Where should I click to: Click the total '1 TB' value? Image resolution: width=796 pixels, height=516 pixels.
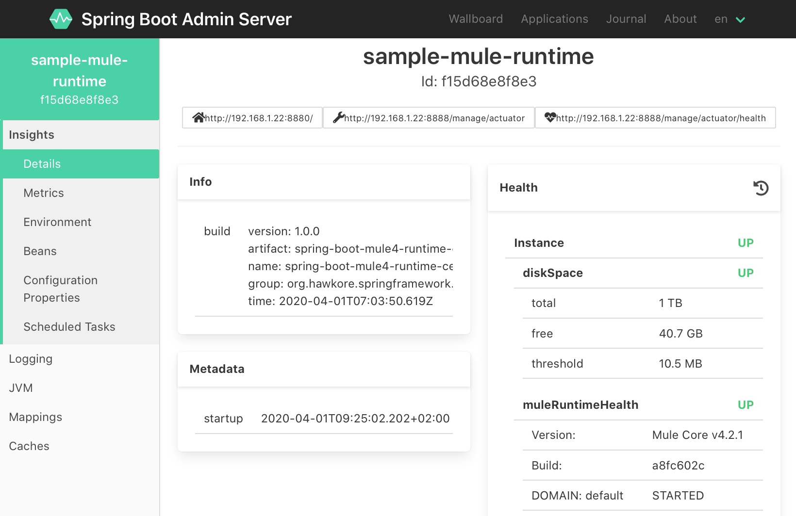(670, 303)
